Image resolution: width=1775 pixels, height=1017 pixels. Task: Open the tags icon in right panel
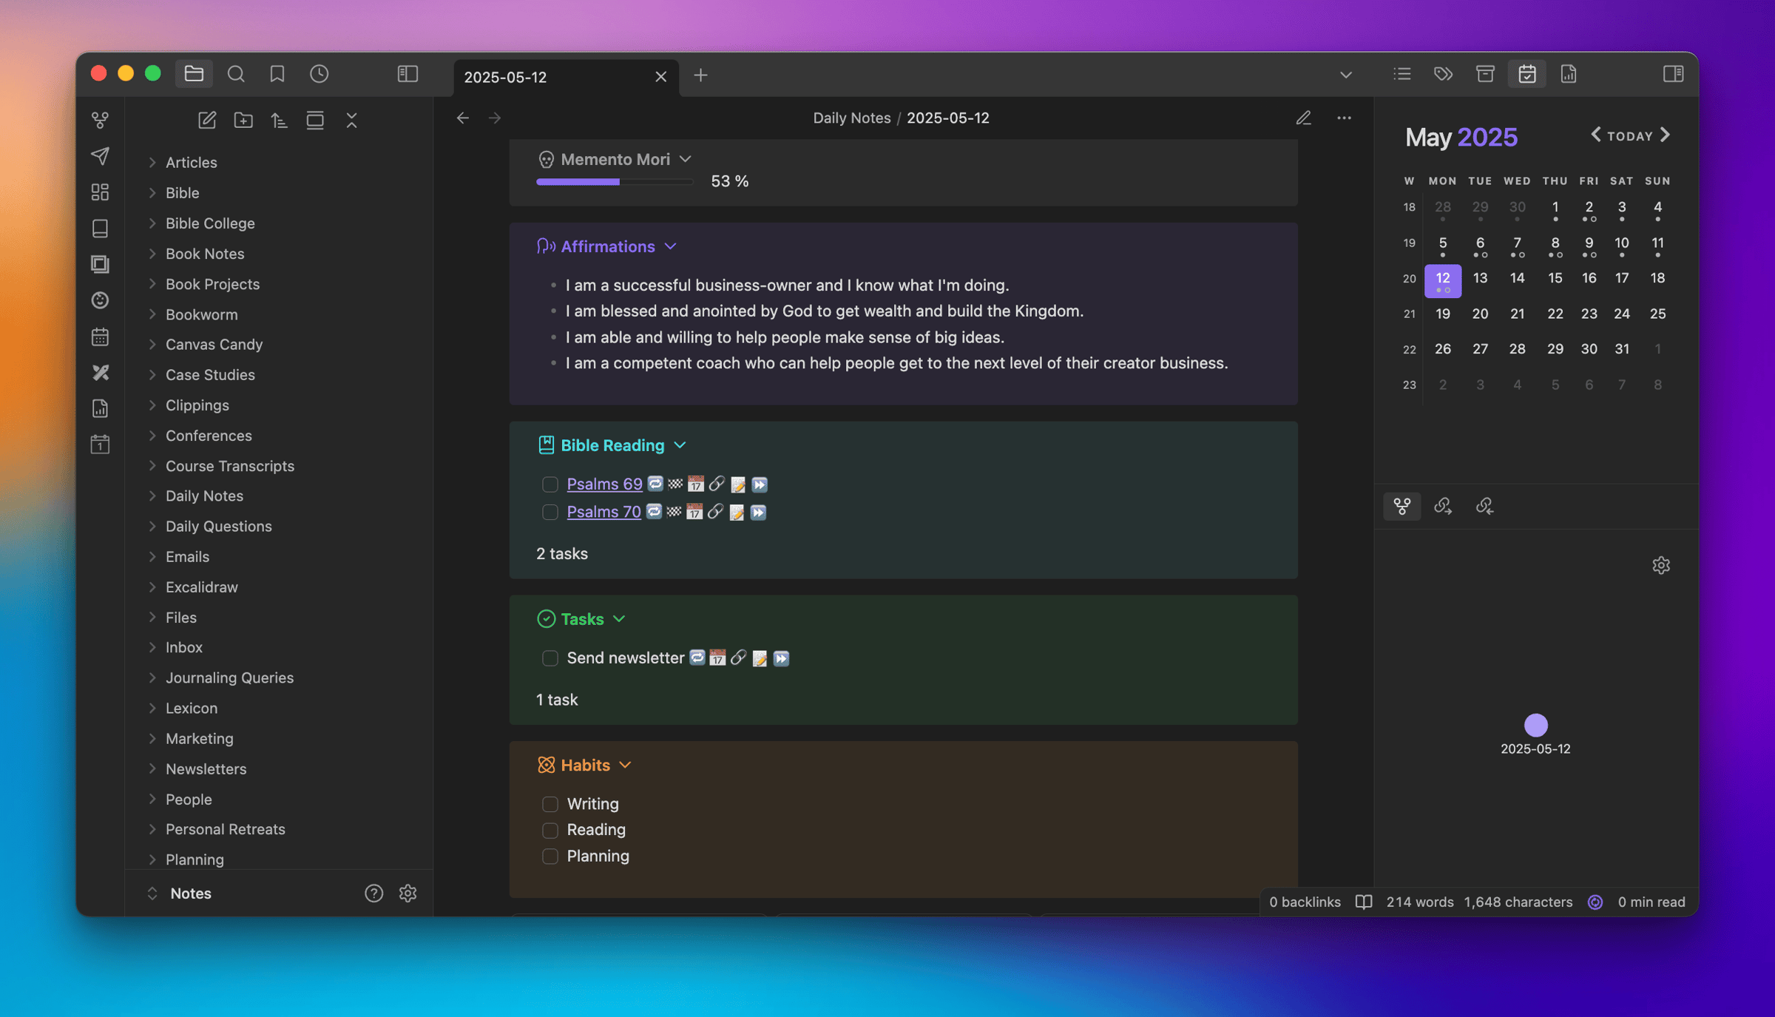pos(1443,74)
